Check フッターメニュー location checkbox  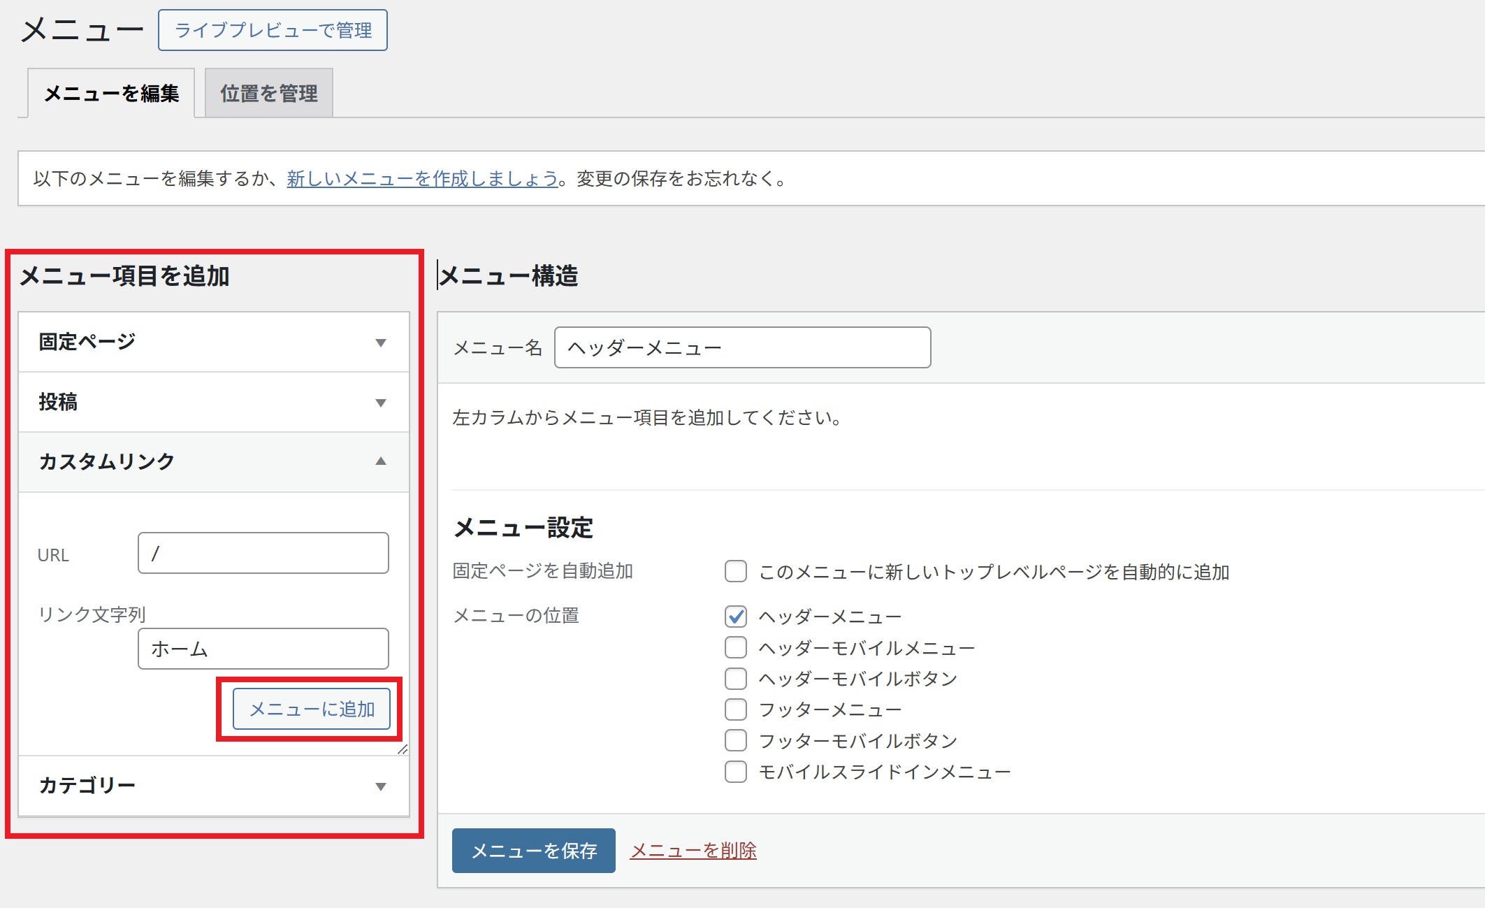tap(735, 709)
